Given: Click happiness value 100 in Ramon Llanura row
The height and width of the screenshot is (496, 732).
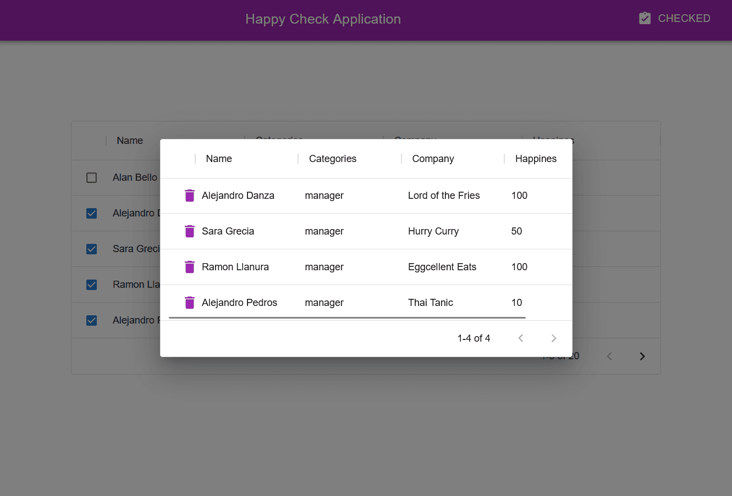Looking at the screenshot, I should point(519,267).
